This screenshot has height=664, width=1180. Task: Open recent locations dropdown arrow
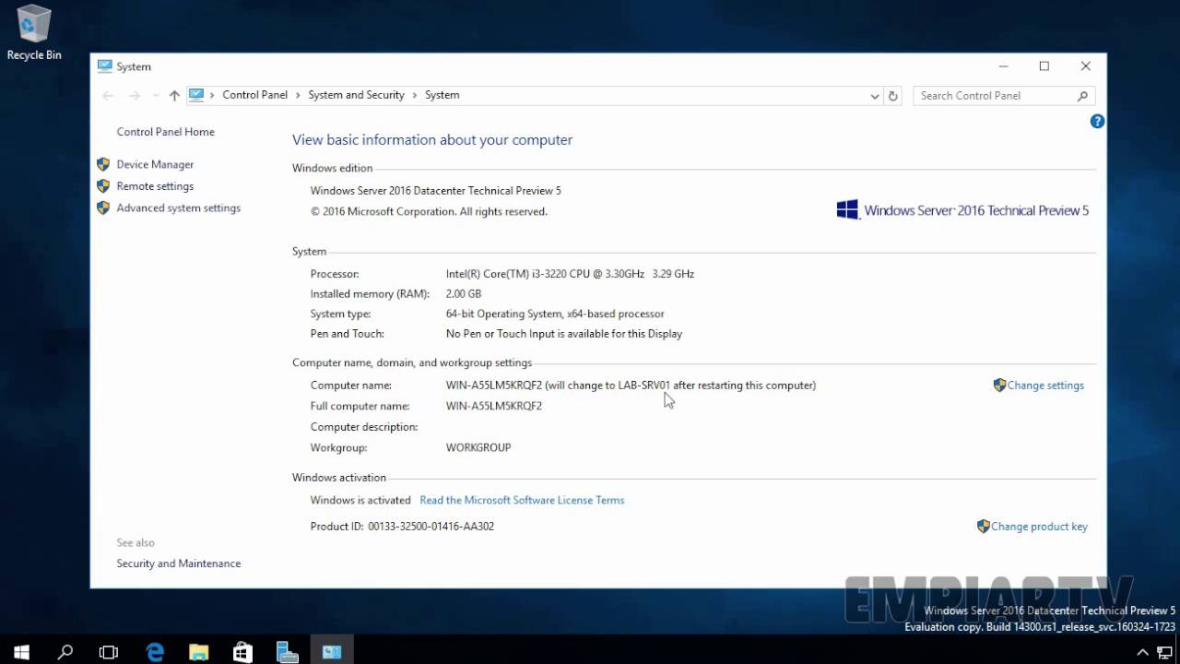(x=155, y=95)
